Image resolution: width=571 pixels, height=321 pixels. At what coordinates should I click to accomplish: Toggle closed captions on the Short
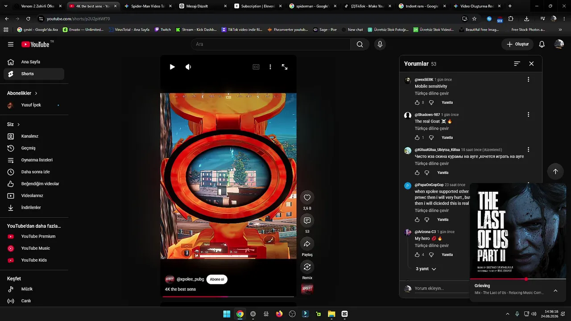click(x=256, y=67)
